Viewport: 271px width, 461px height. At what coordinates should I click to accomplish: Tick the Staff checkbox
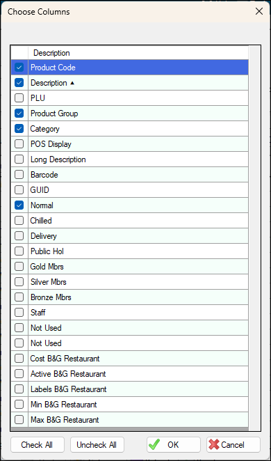click(x=19, y=313)
